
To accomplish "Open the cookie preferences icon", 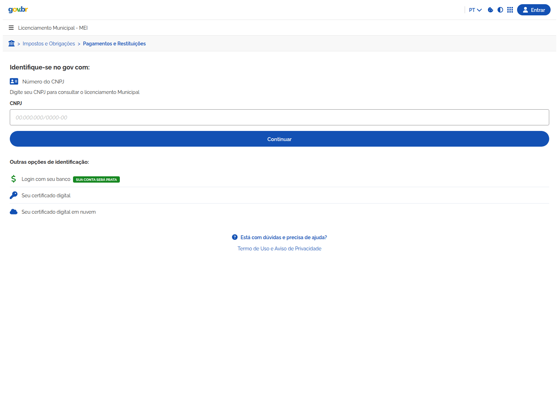I will 491,10.
